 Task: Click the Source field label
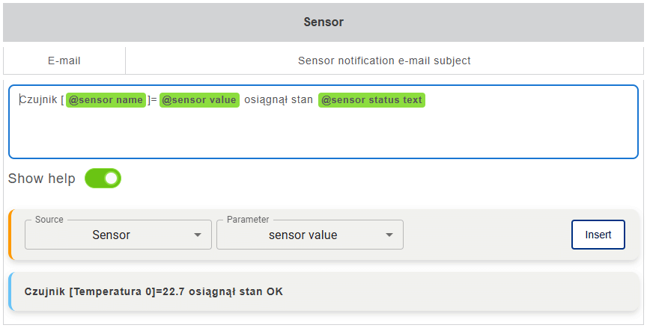coord(49,220)
